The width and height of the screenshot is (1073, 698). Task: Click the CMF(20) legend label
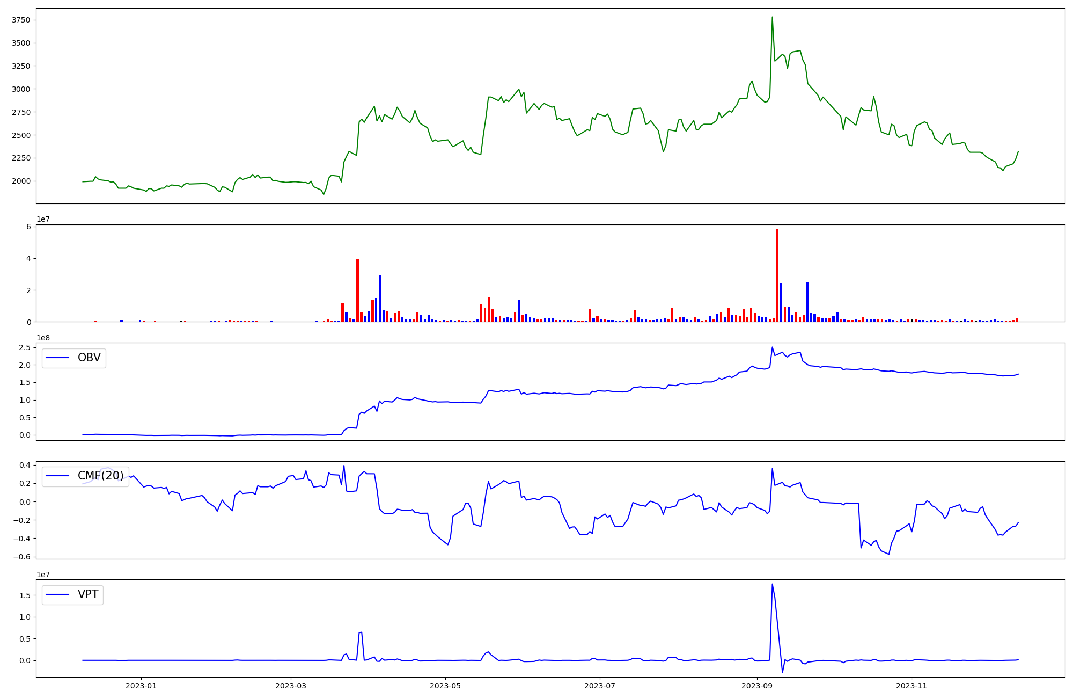(x=100, y=476)
